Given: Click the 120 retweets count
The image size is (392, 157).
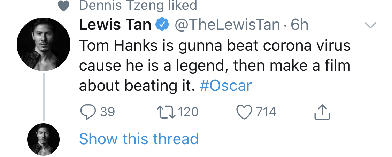Looking at the screenshot, I should coord(188,112).
